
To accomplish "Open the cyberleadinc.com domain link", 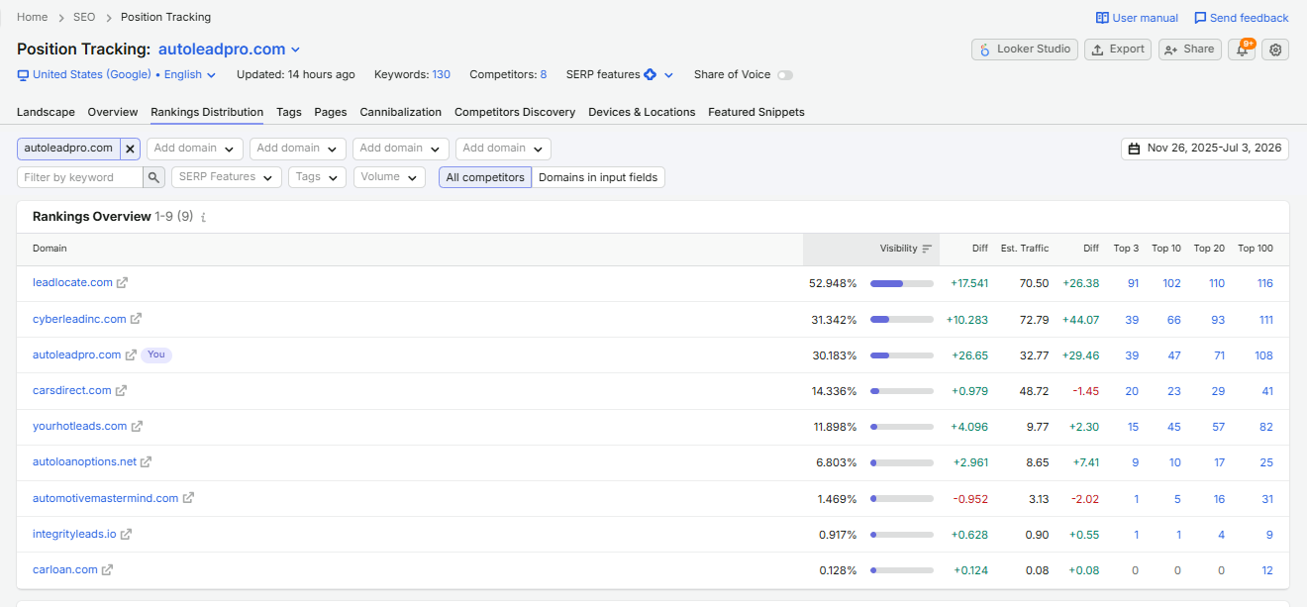I will coord(79,319).
